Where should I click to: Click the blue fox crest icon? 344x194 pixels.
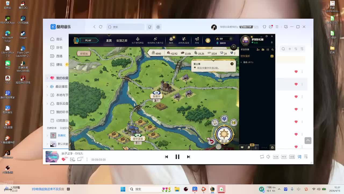[x=224, y=119]
